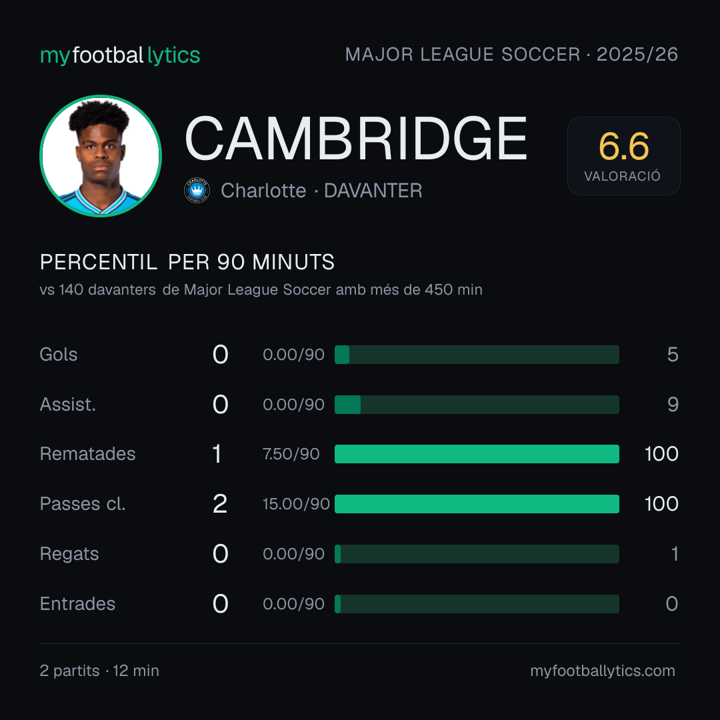The width and height of the screenshot is (720, 720).
Task: Click the Passes cl. 15.00/90 value
Action: (x=296, y=504)
